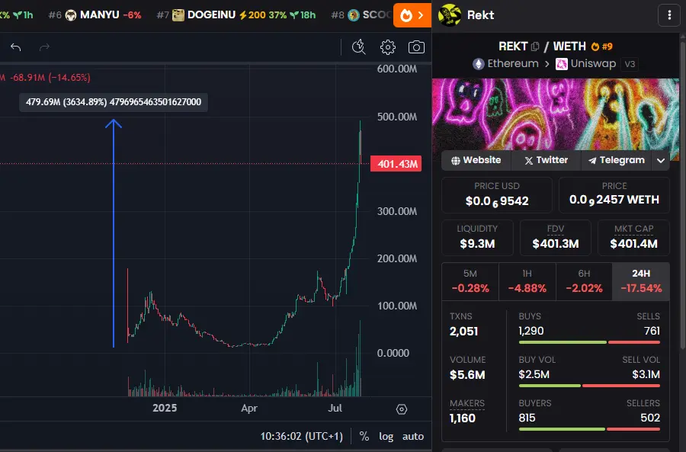The image size is (686, 452).
Task: Expand more social links chevron
Action: point(661,161)
